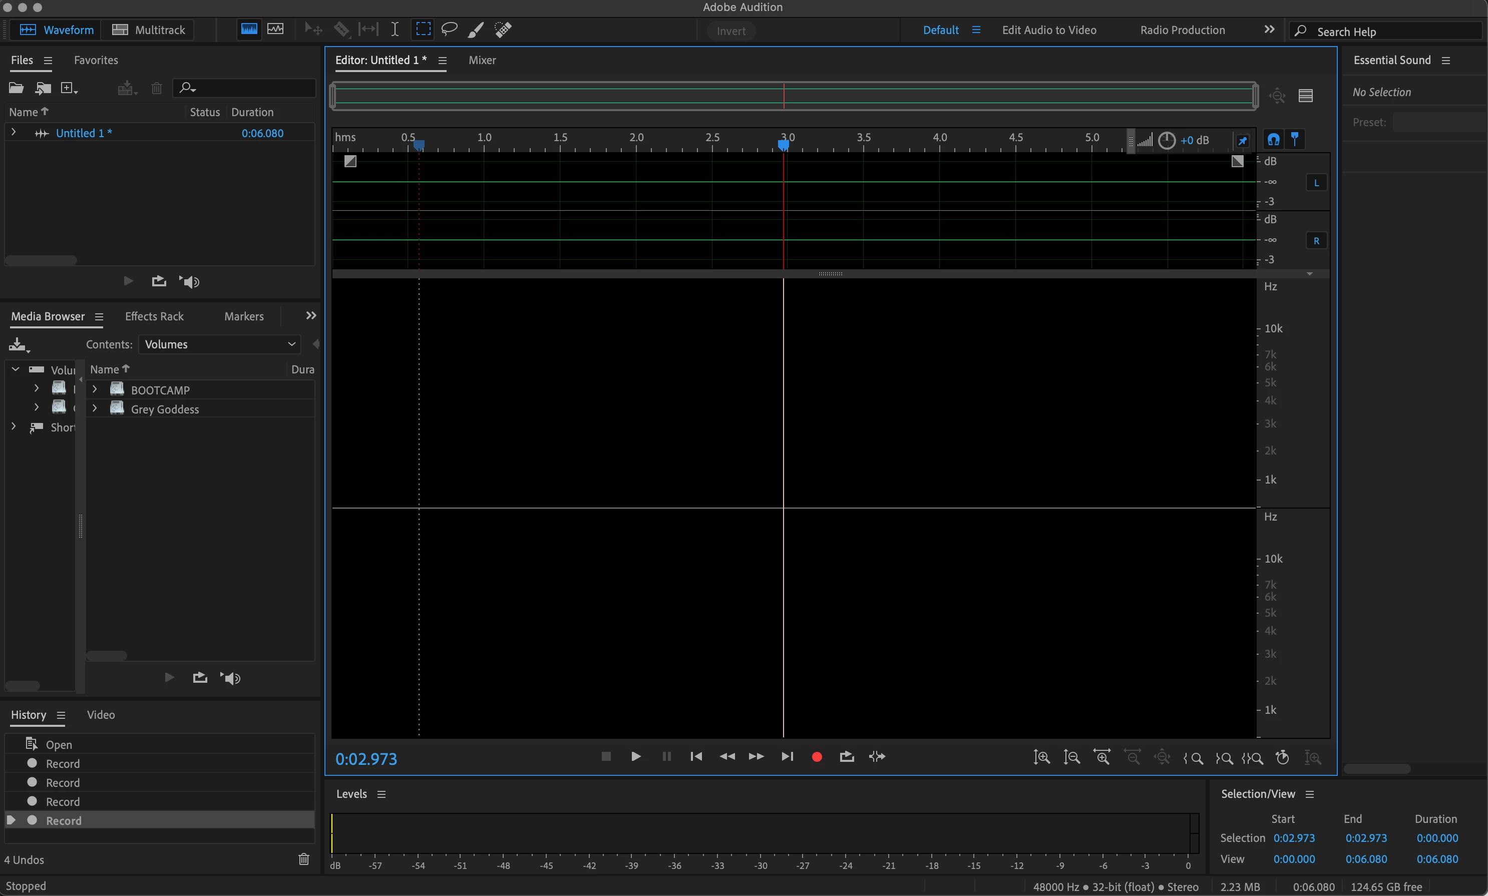The width and height of the screenshot is (1488, 896).
Task: Expand the BOOTCAMP volume folder
Action: [x=95, y=389]
